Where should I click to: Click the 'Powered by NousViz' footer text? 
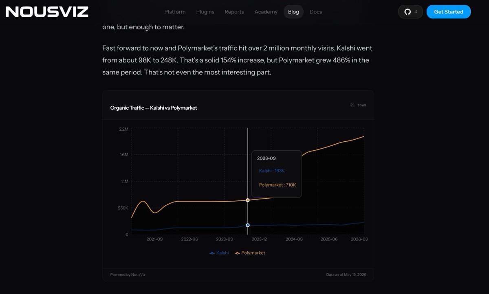[128, 274]
